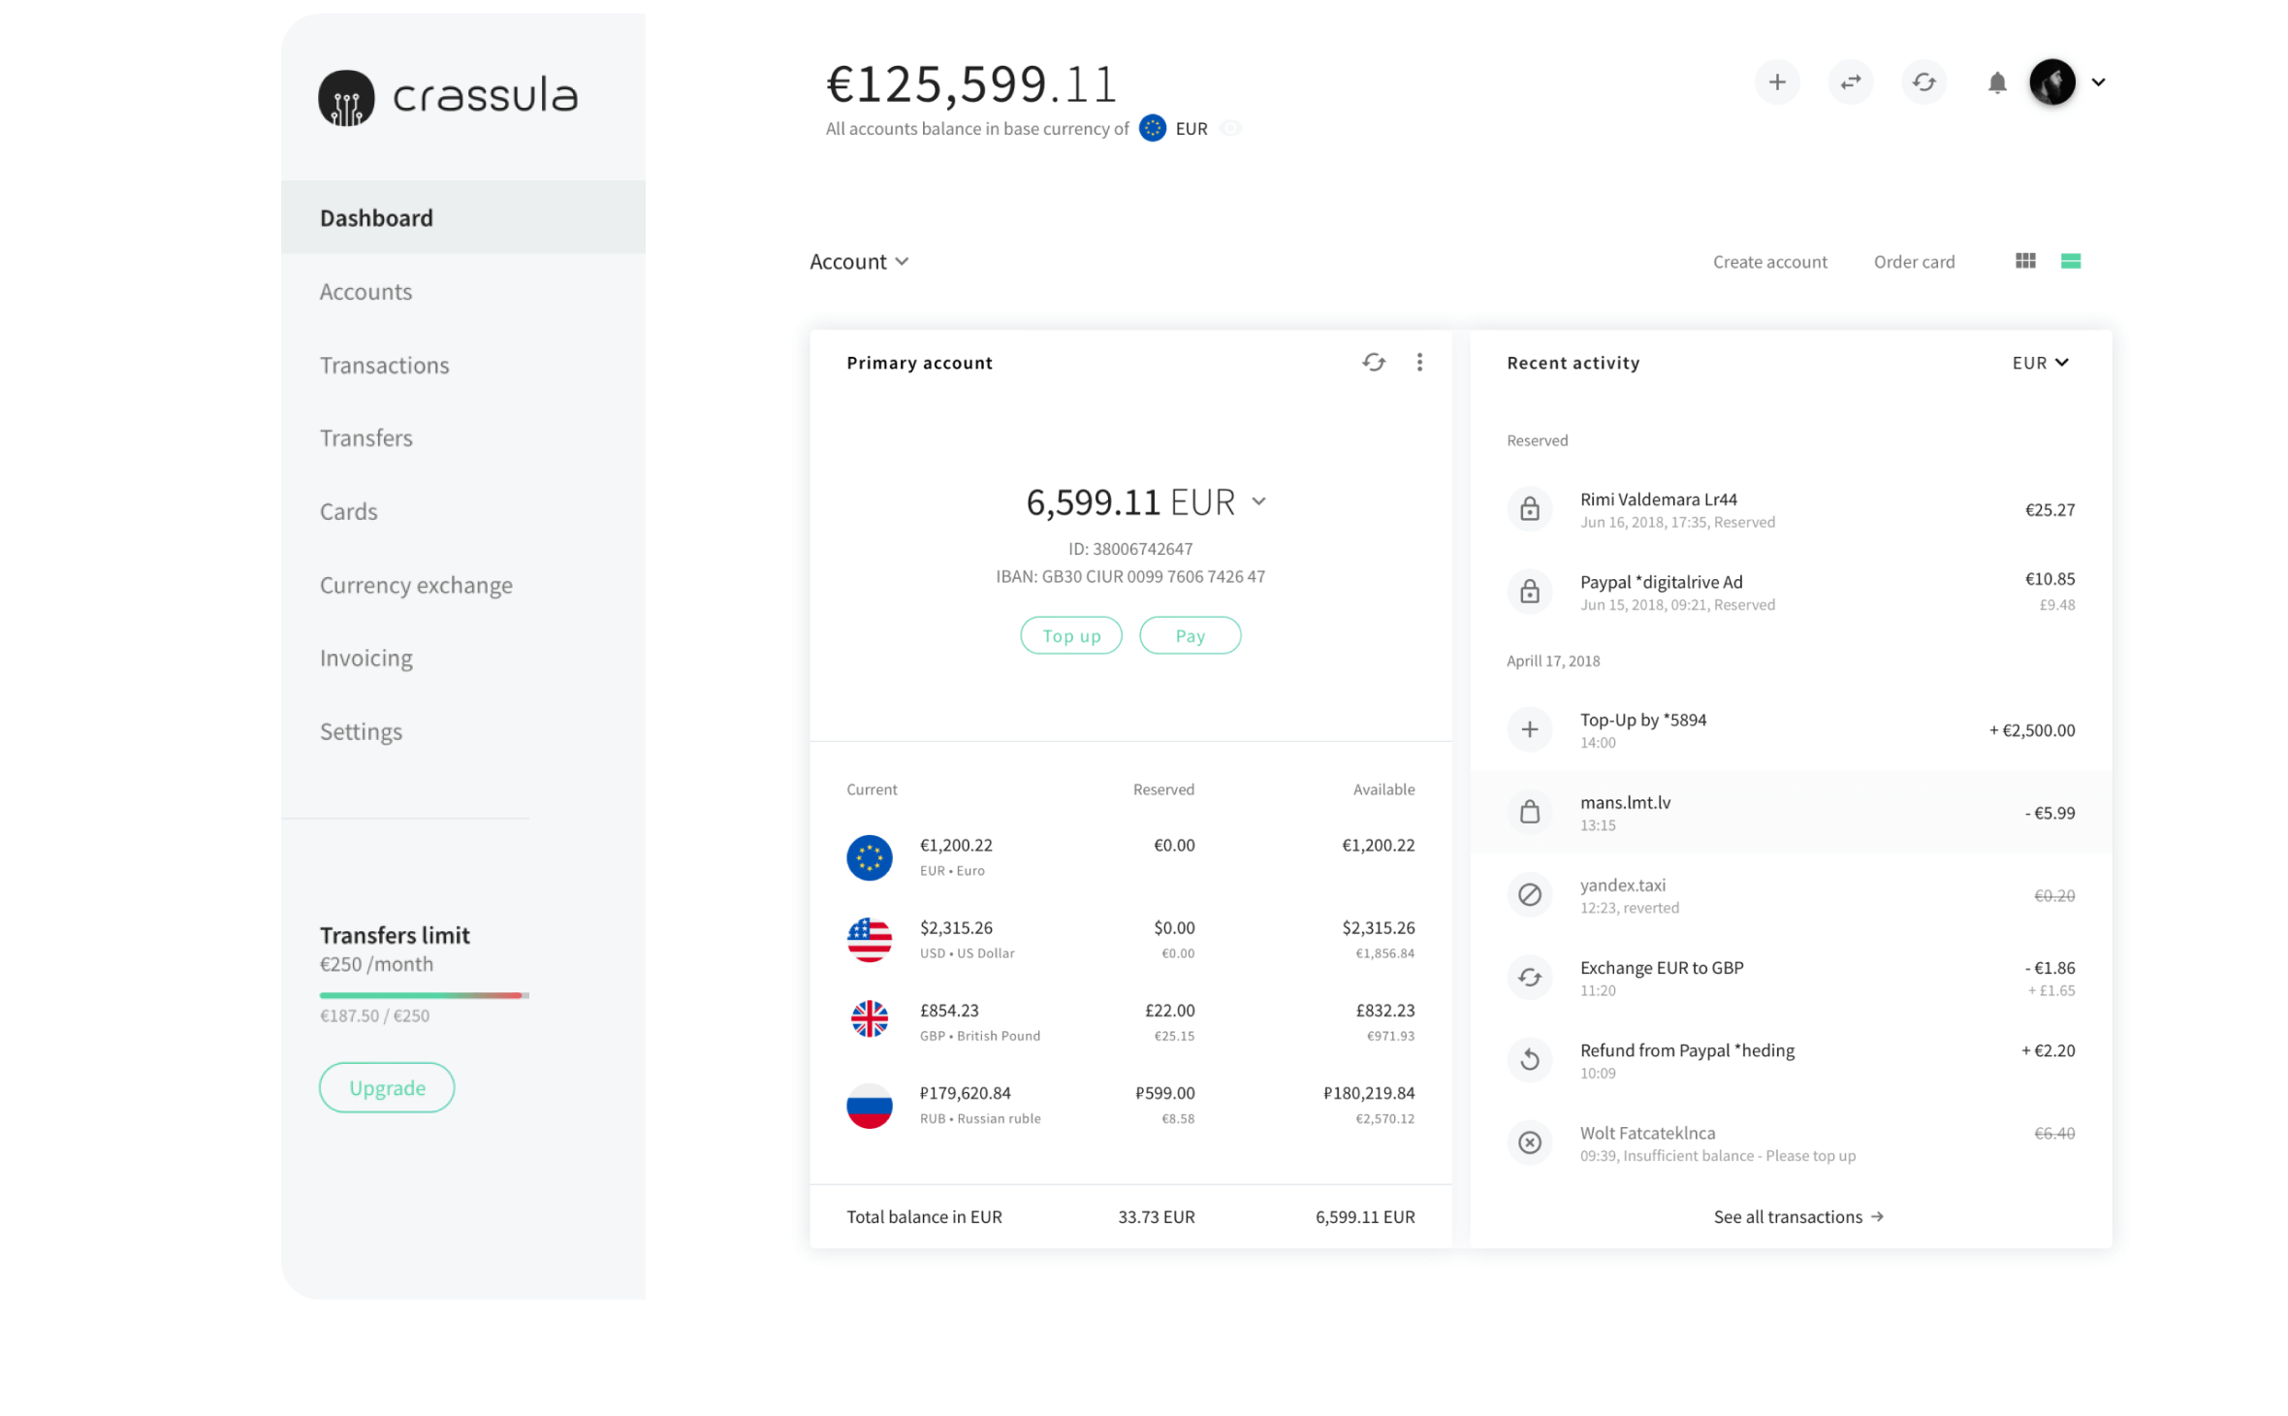Click the primary account options kebab menu icon
This screenshot has width=2288, height=1416.
pos(1420,362)
